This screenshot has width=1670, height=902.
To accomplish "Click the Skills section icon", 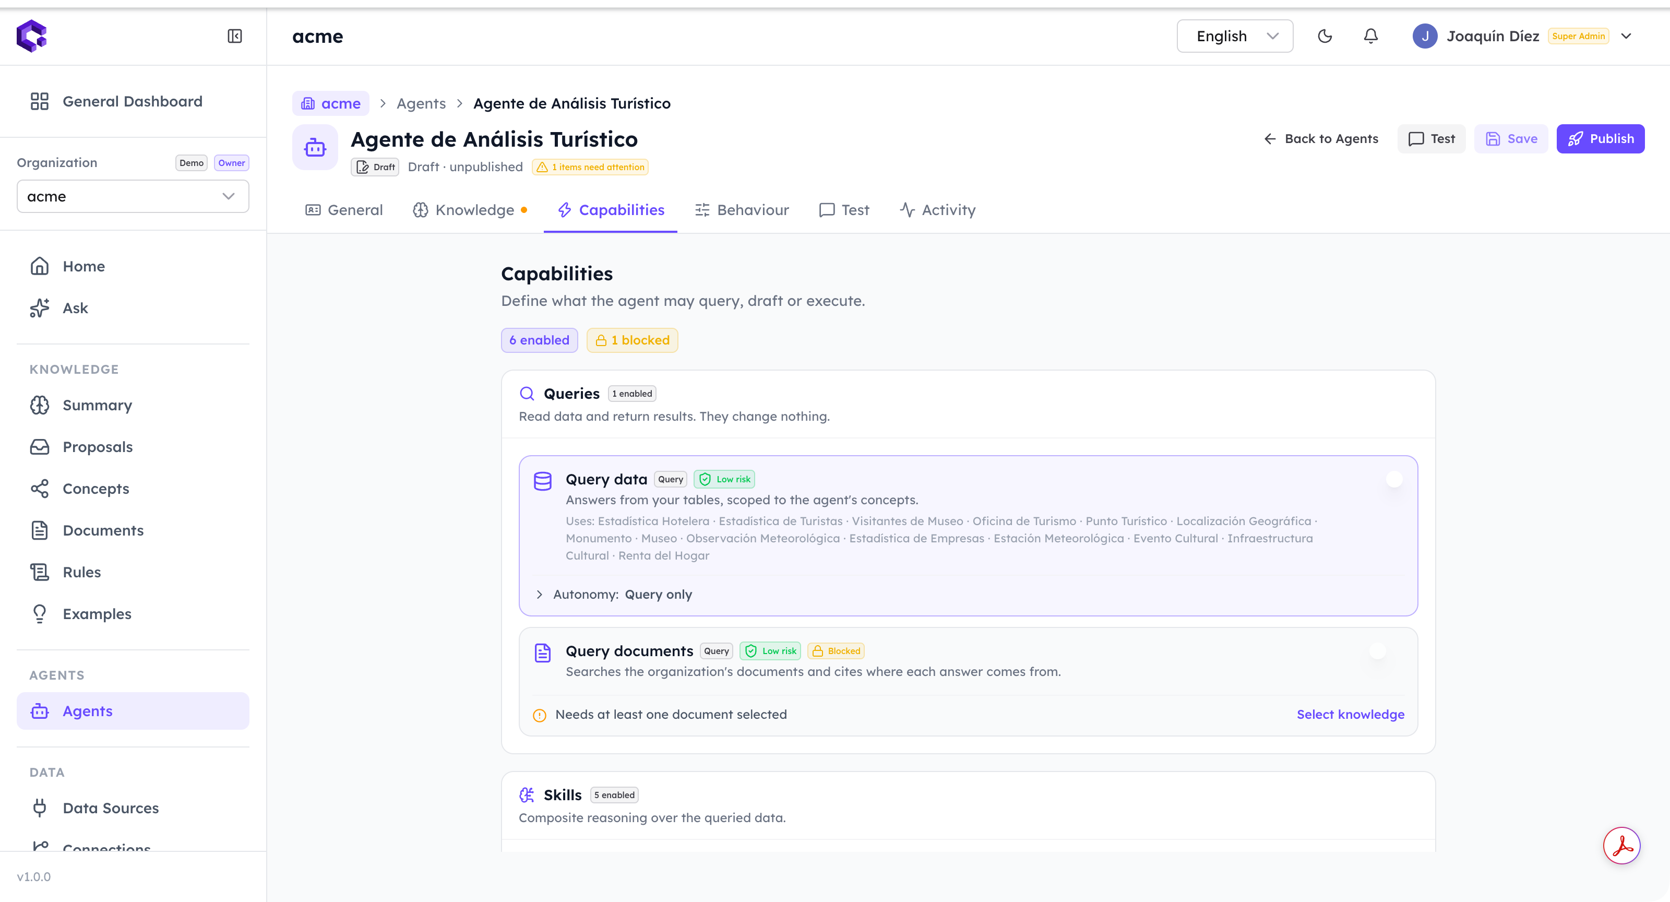I will [x=527, y=795].
